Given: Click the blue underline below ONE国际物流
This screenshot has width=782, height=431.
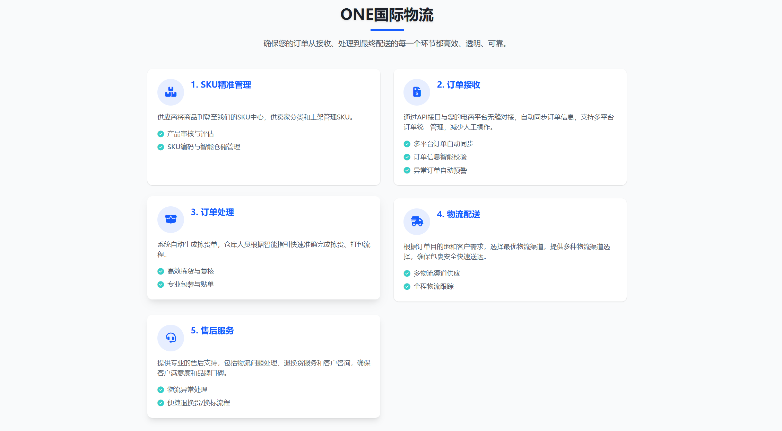Looking at the screenshot, I should pos(387,30).
